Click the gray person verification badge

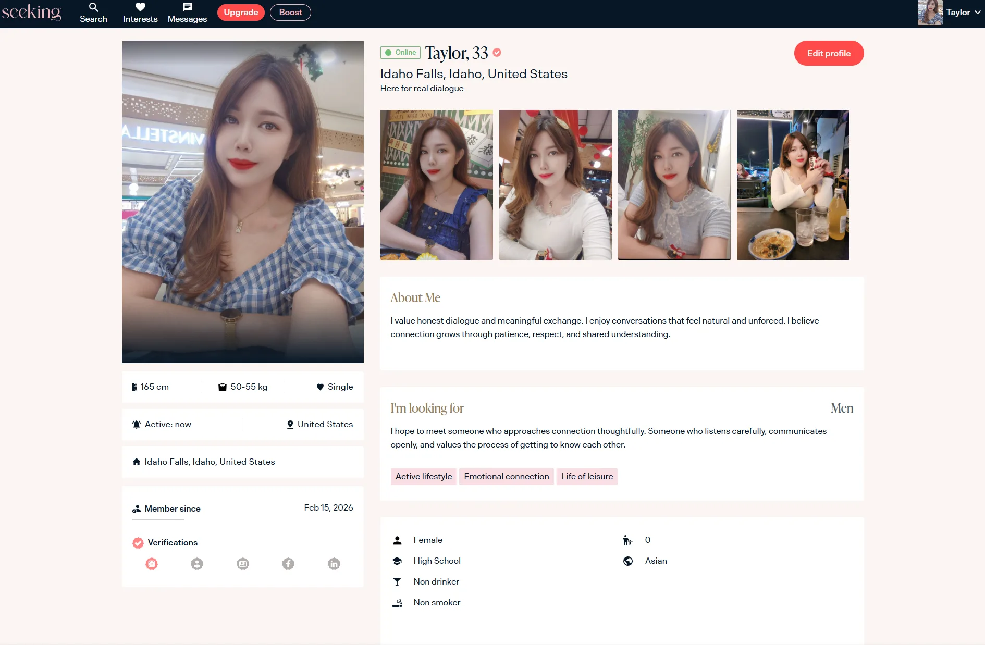pos(197,564)
